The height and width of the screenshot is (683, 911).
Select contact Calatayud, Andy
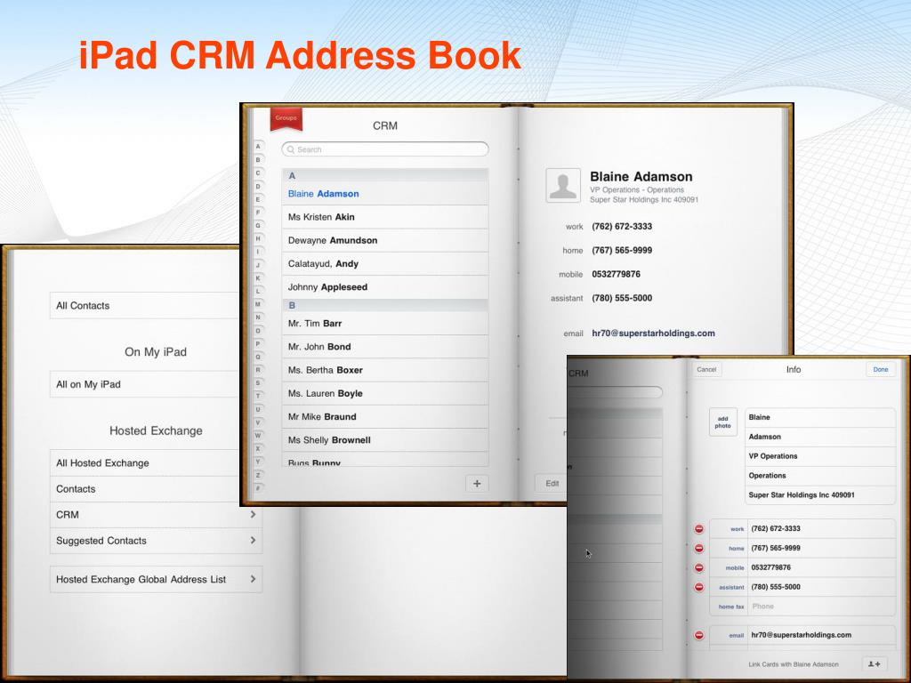coord(385,263)
